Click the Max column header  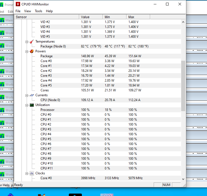pos(138,17)
